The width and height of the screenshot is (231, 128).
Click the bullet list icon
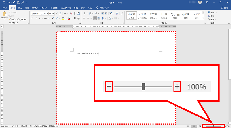coord(84,13)
